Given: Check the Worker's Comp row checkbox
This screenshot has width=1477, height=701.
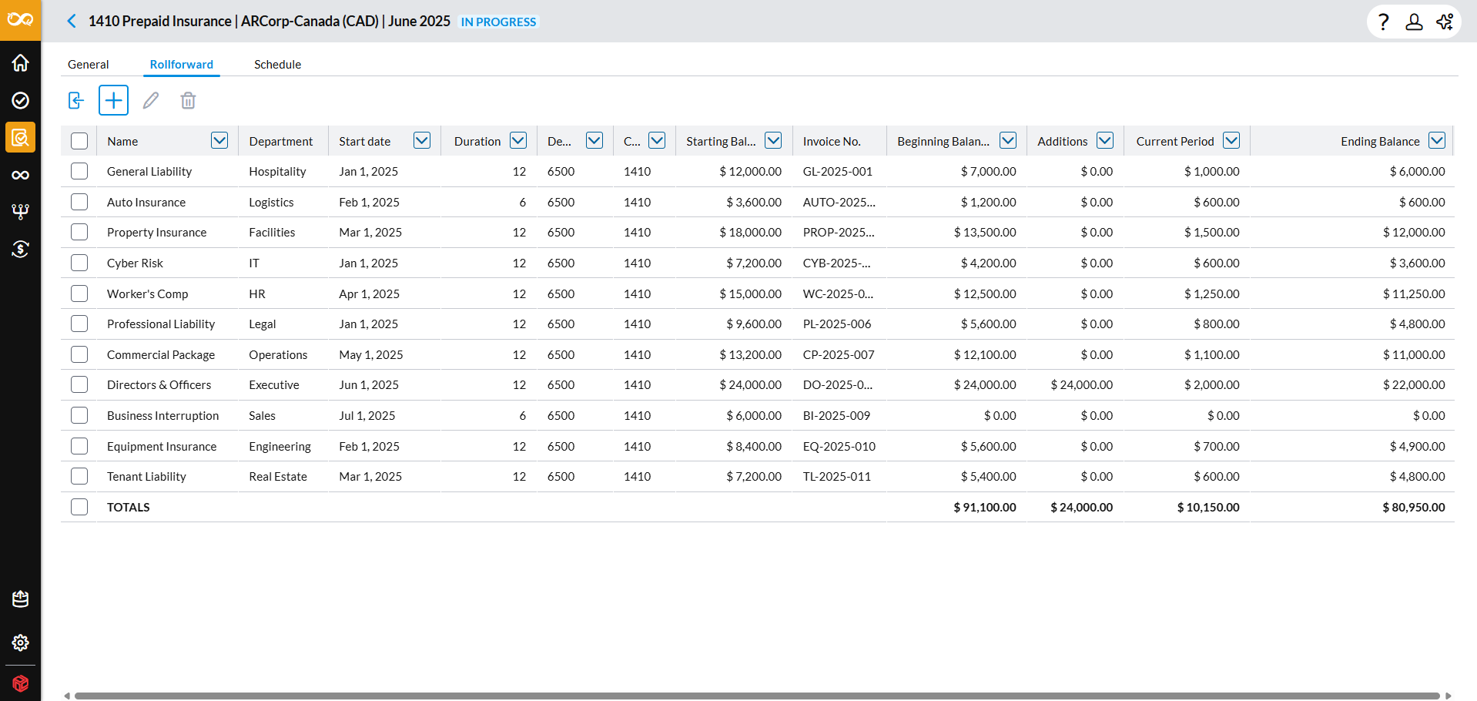Looking at the screenshot, I should click(x=79, y=293).
